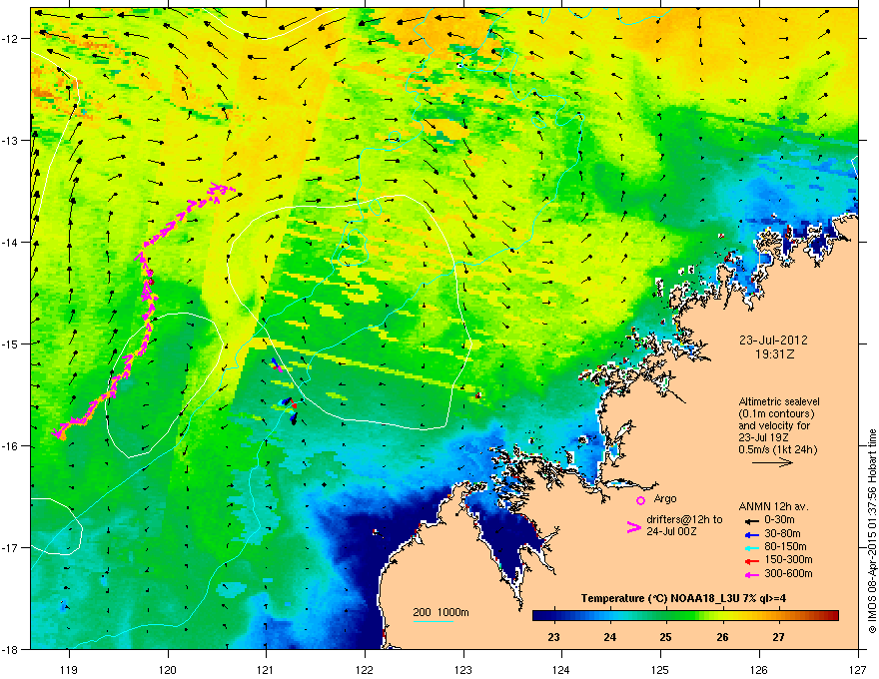Click the 'ANMN 12h av.' legend heading

[x=773, y=506]
